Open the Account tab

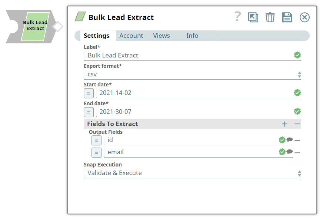tap(131, 36)
